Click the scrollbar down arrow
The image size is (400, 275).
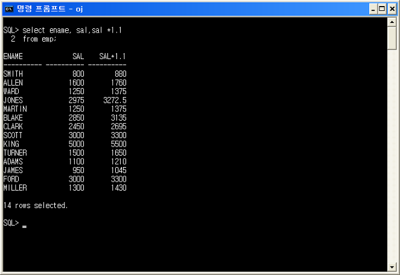click(392, 267)
